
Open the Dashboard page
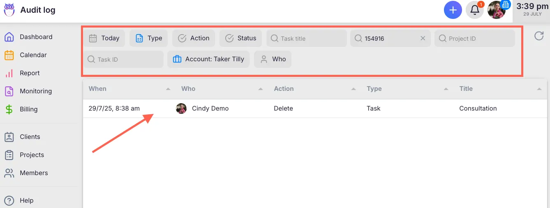coord(36,37)
